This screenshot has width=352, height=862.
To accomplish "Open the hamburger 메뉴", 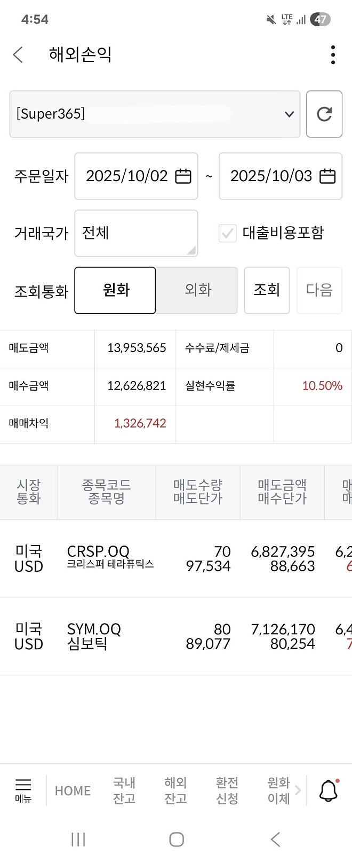I will [x=22, y=789].
